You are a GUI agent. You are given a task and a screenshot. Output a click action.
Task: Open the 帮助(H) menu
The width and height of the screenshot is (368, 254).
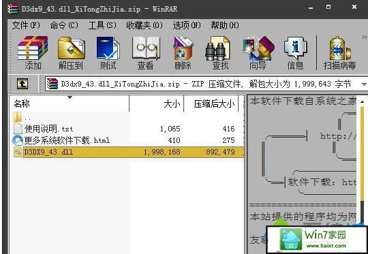click(225, 25)
